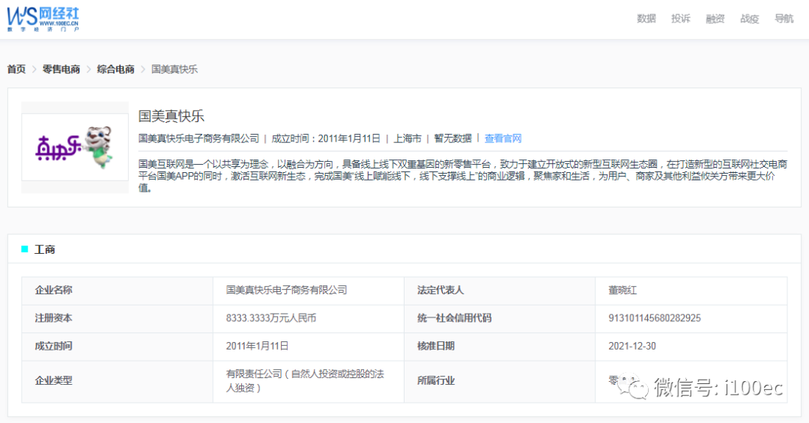Screen dimensions: 809x423
Task: Click the 成立时间 table label cell
Action: pyautogui.click(x=117, y=346)
